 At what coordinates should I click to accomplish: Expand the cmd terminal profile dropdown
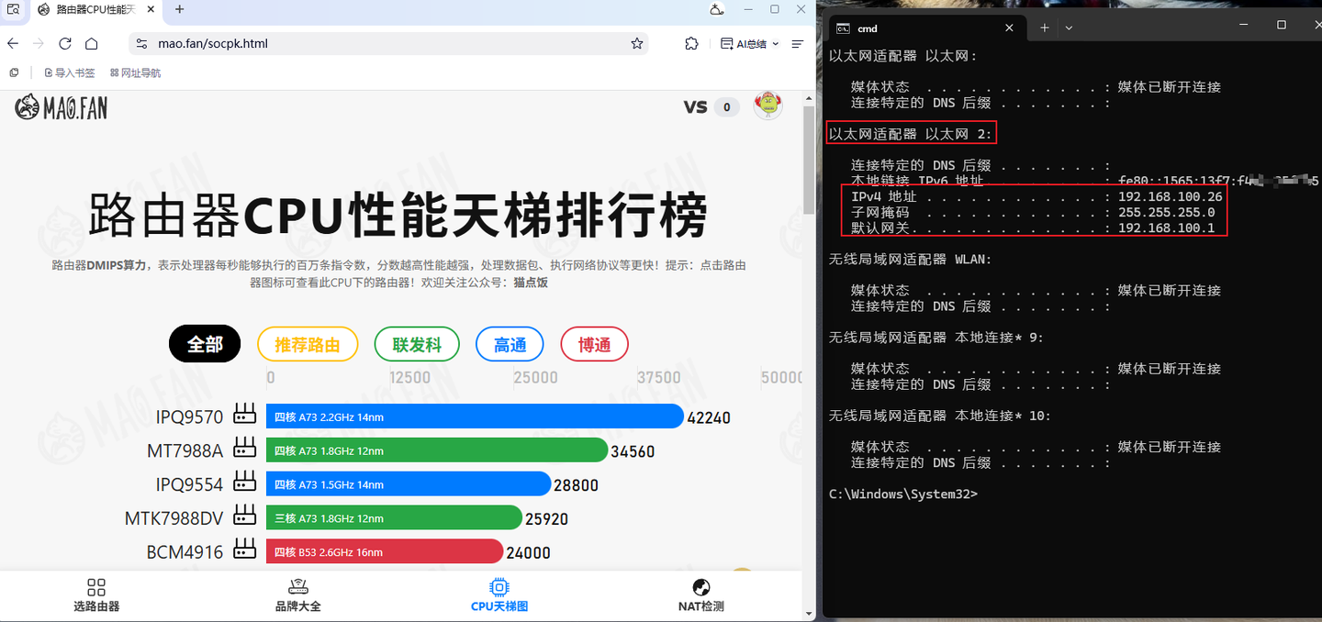1070,28
